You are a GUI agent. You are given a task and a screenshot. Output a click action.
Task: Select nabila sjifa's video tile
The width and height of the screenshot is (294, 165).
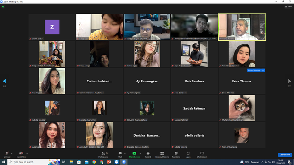147,54
